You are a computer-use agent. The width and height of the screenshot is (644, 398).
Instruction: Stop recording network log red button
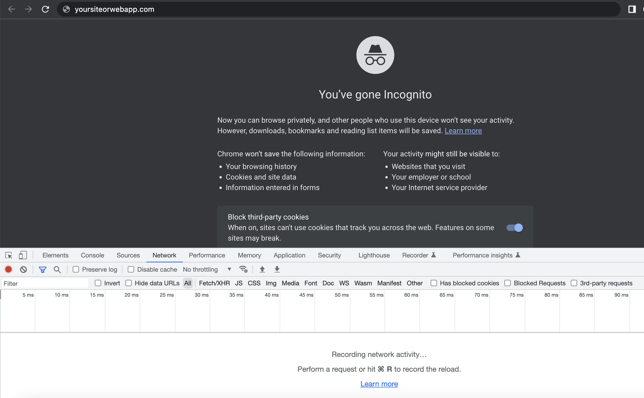pos(8,269)
